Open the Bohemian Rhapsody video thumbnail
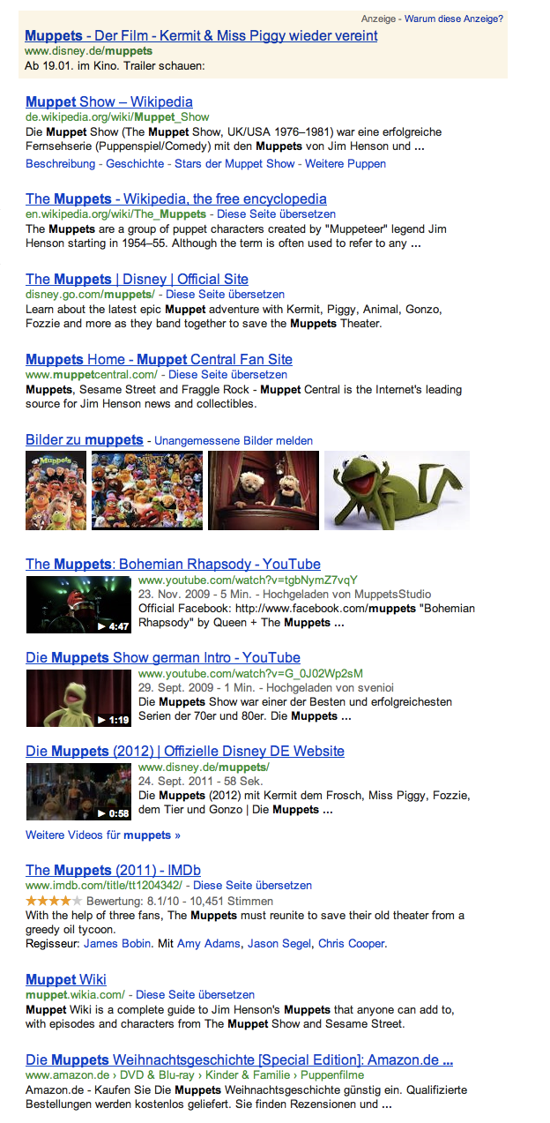The image size is (550, 1123). coord(79,604)
